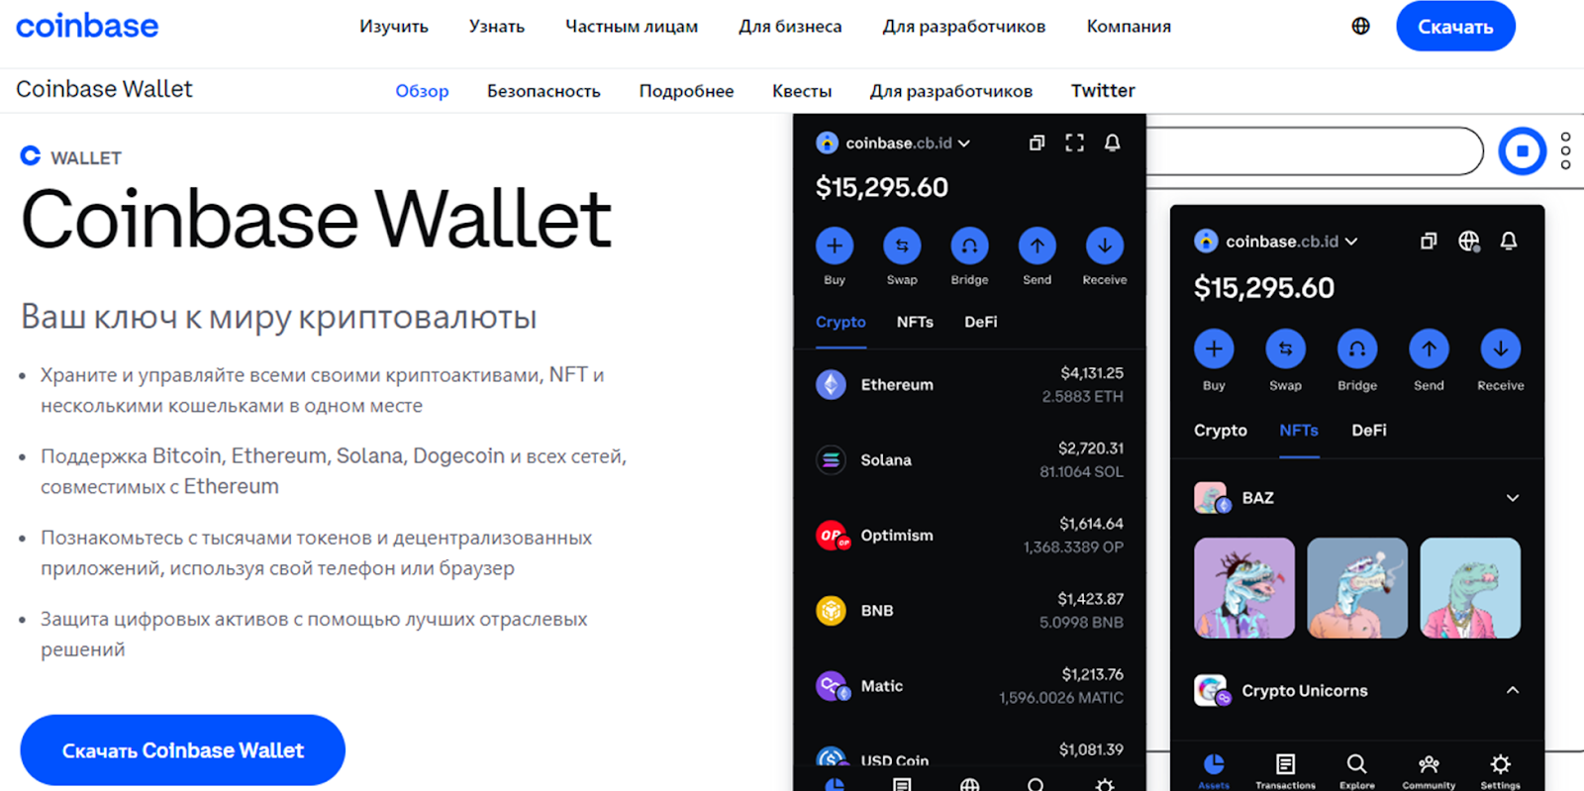The width and height of the screenshot is (1584, 791).
Task: Click the Coinbase logo in header
Action: [87, 26]
